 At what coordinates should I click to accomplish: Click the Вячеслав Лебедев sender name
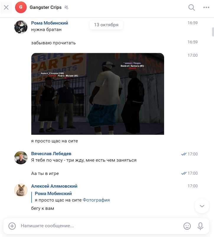pos(51,154)
